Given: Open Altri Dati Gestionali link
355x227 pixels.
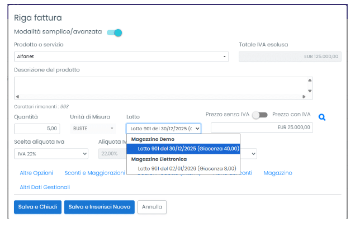Looking at the screenshot, I should point(45,187).
